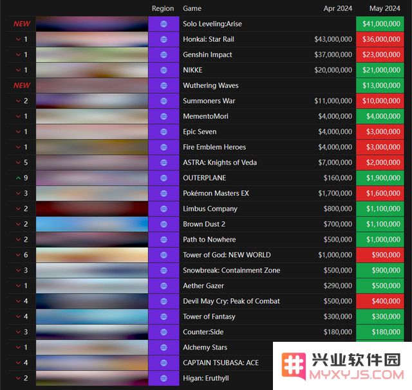Click the globe icon for Devil May Cry: Peak of Combat
Viewport: 412px width, 390px height.
pyautogui.click(x=164, y=301)
